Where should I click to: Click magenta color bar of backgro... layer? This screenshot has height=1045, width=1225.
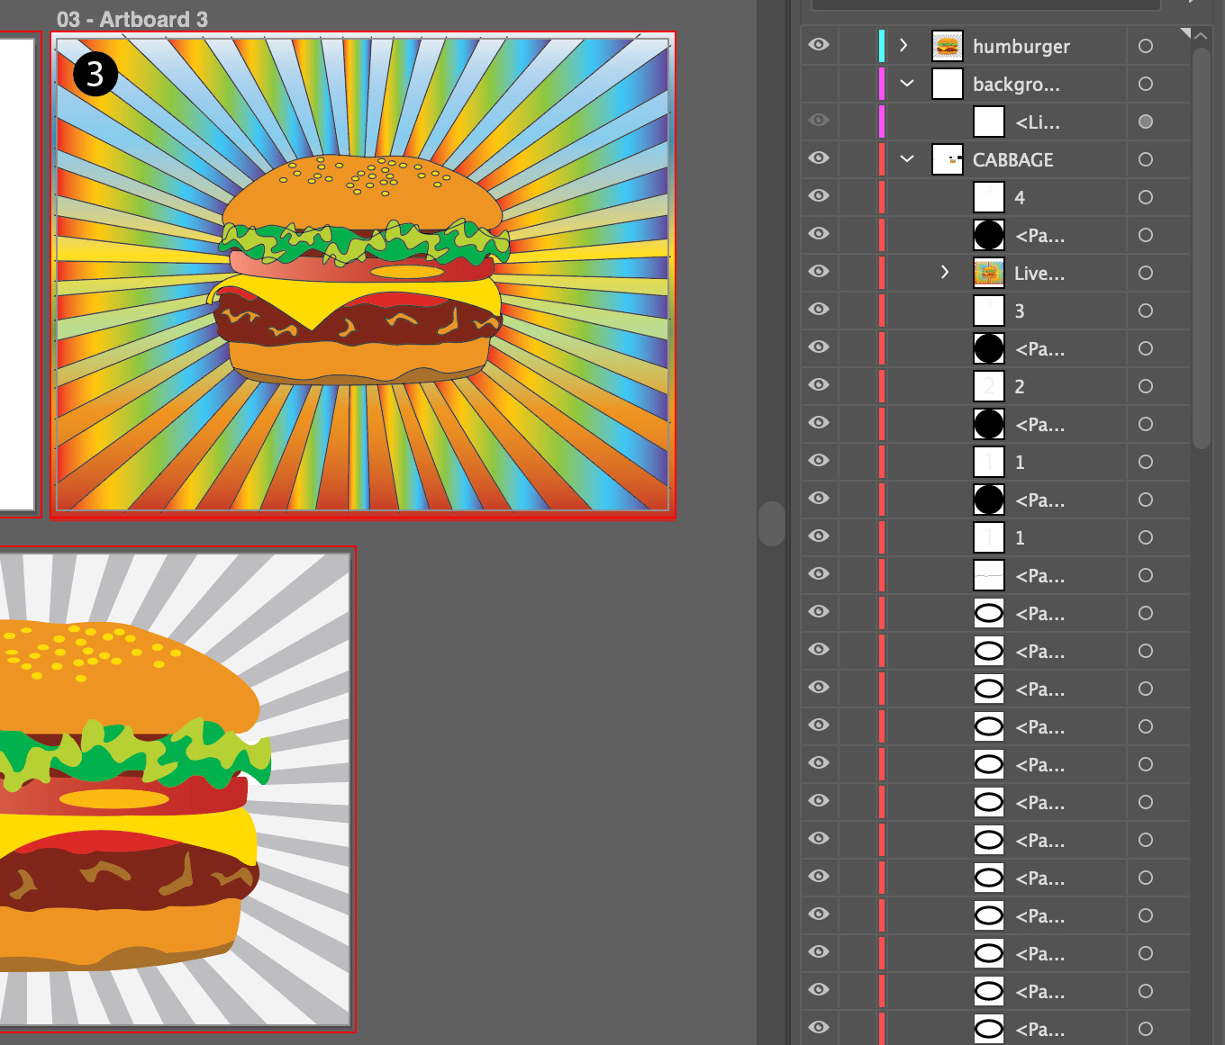(881, 84)
